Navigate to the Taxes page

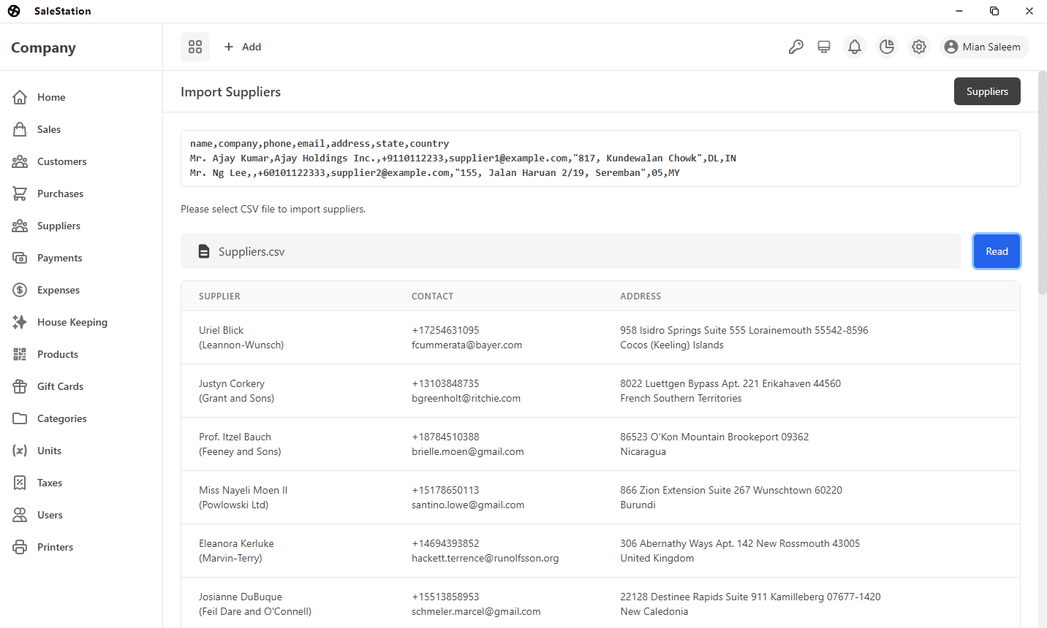tap(49, 483)
